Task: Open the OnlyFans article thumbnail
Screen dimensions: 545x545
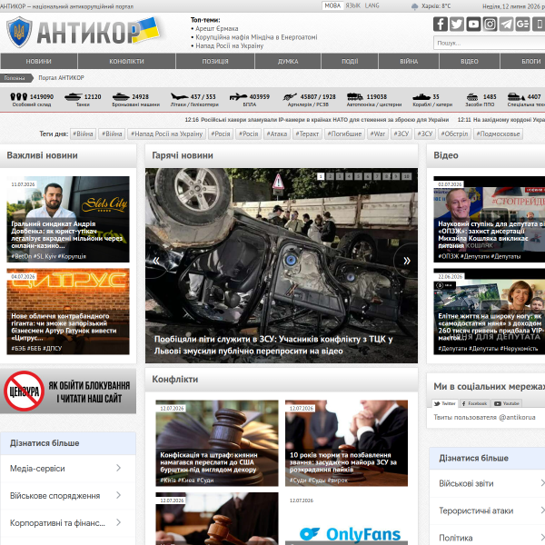Action: [347, 519]
